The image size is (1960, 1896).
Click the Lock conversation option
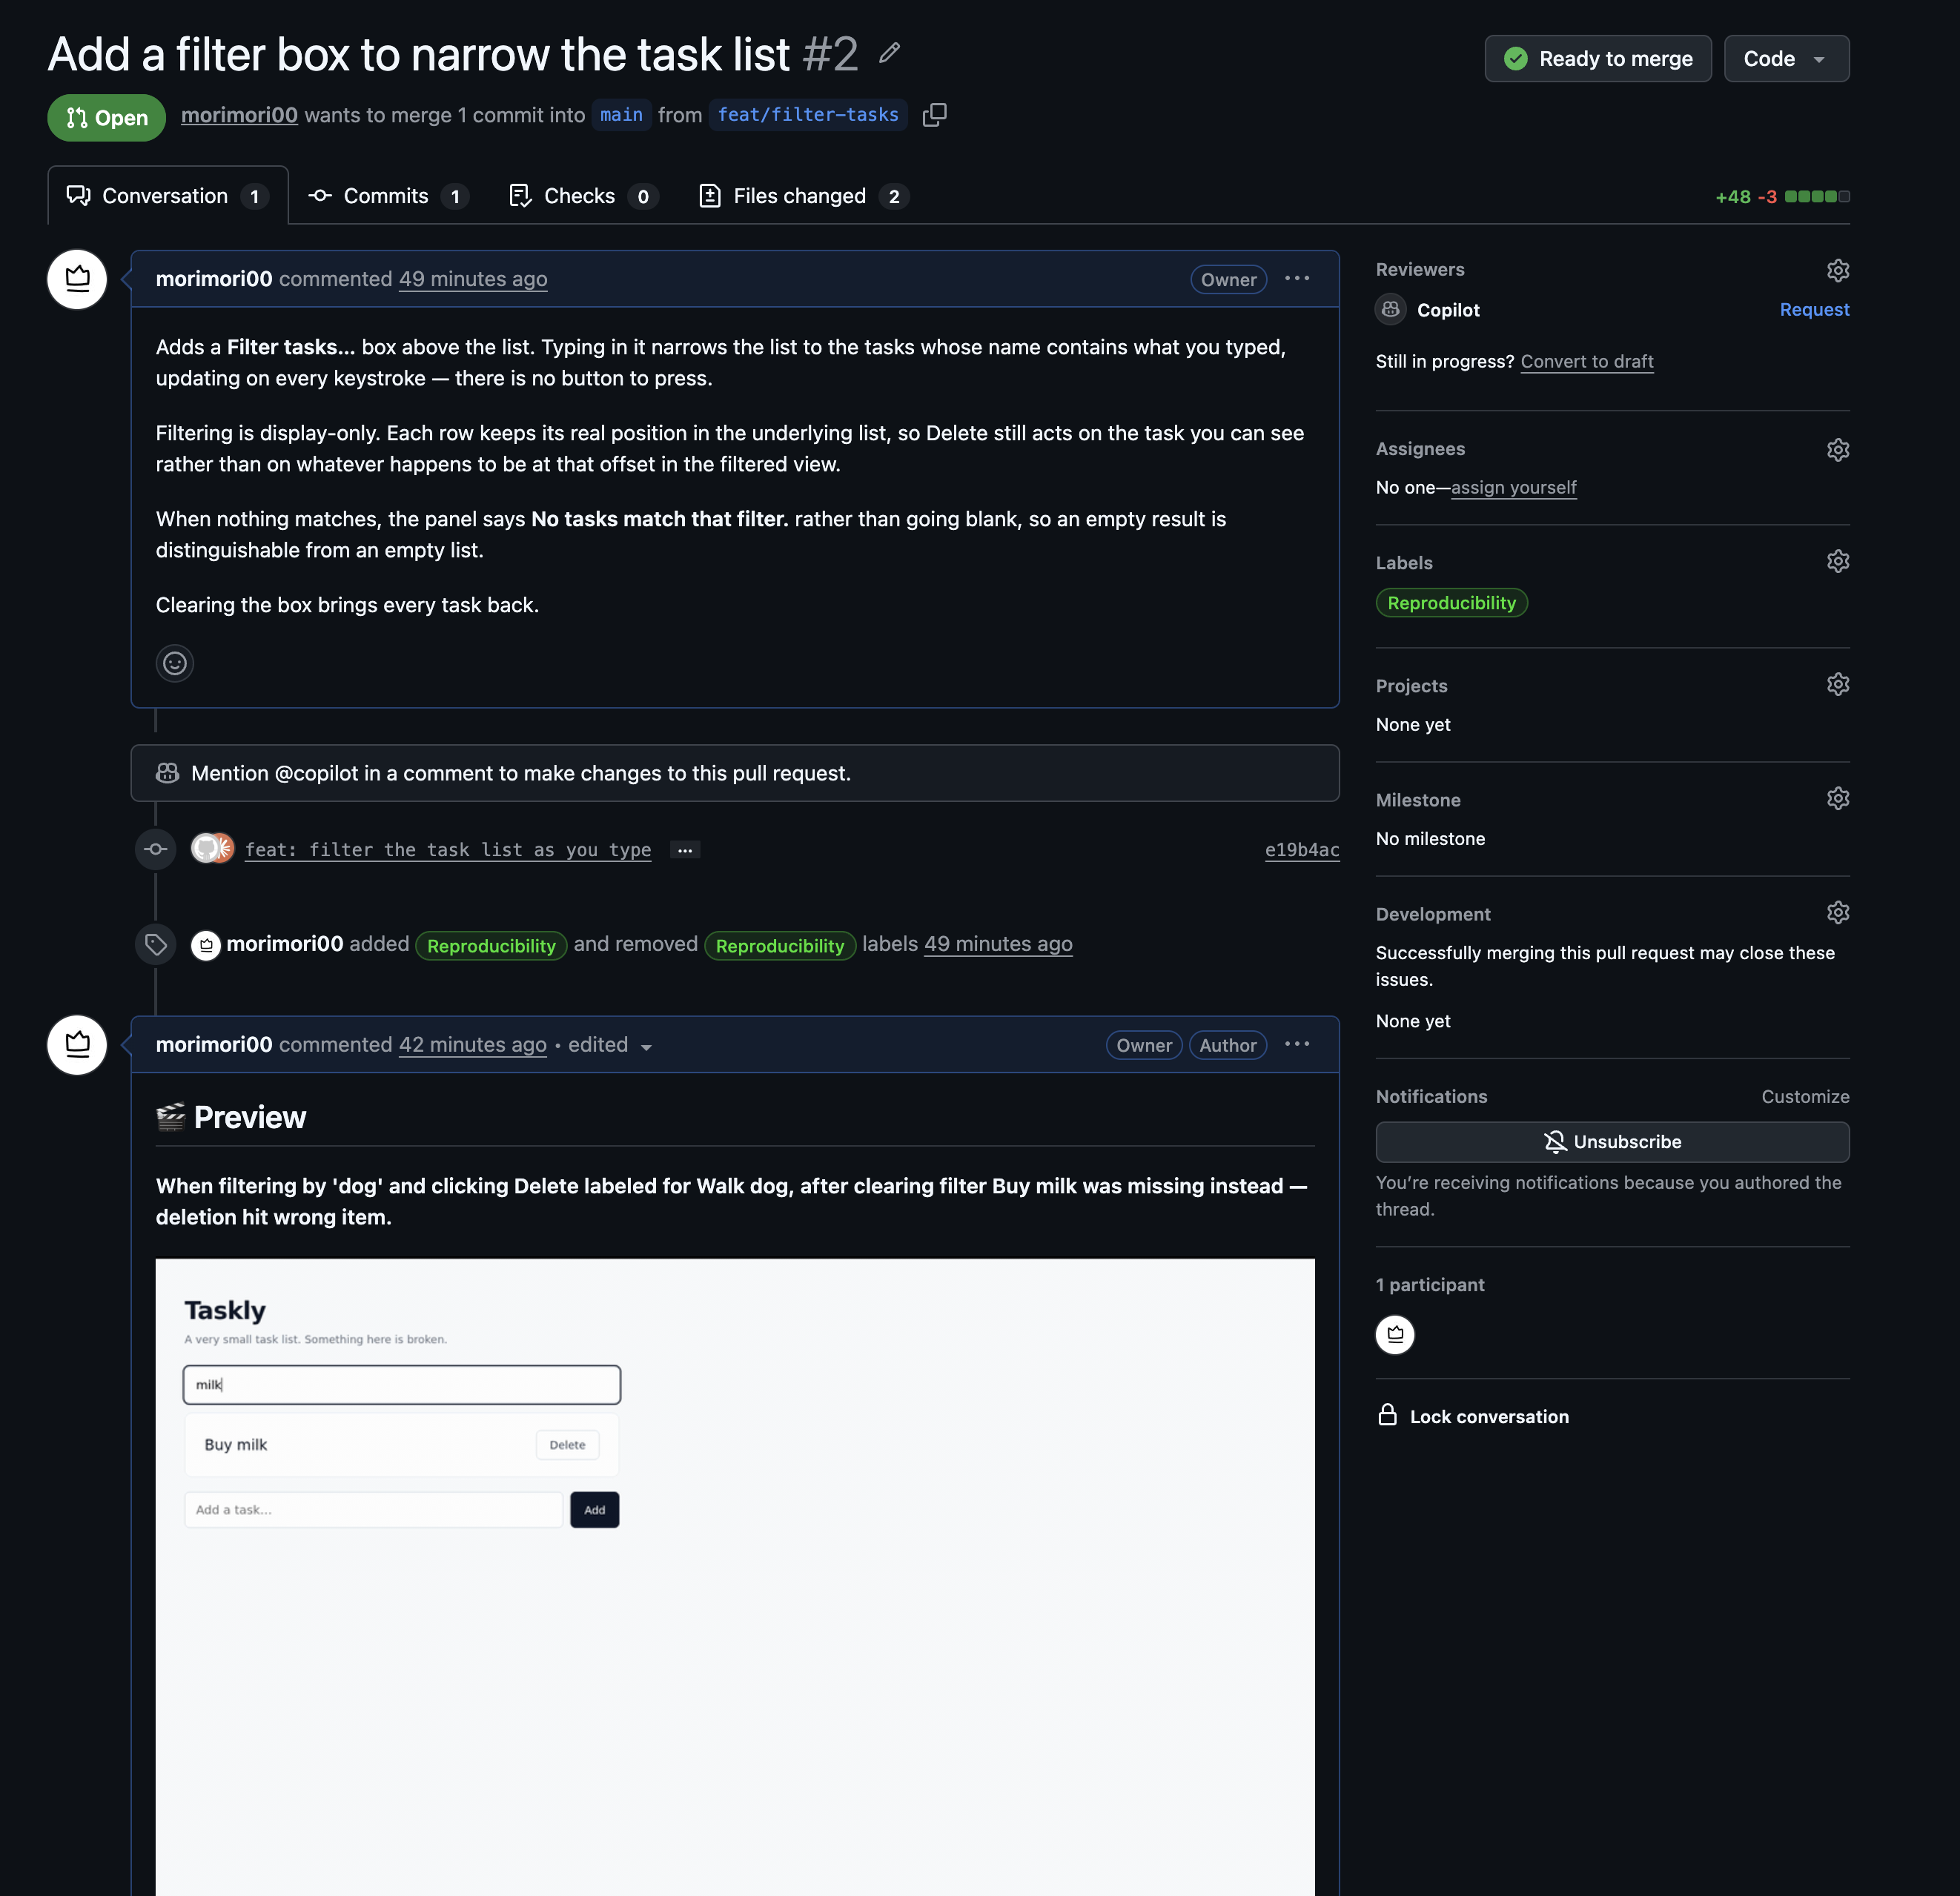[1473, 1416]
